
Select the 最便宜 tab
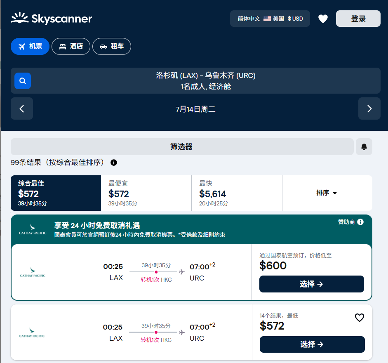(146, 193)
